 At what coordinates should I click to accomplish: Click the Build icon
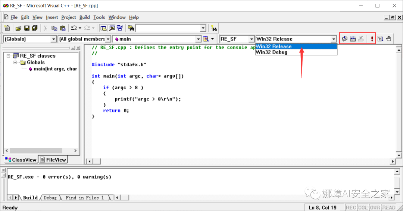(353, 39)
